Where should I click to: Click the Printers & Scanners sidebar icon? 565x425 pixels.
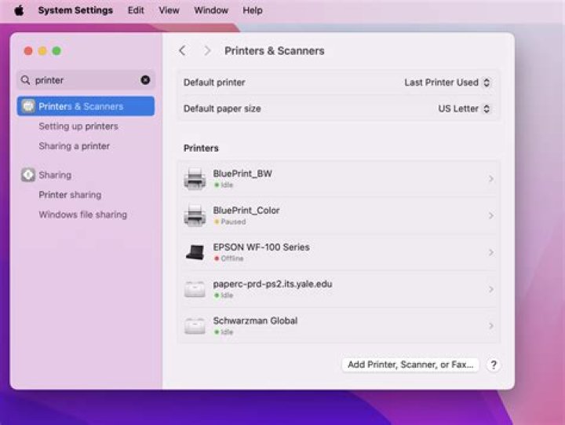click(28, 106)
